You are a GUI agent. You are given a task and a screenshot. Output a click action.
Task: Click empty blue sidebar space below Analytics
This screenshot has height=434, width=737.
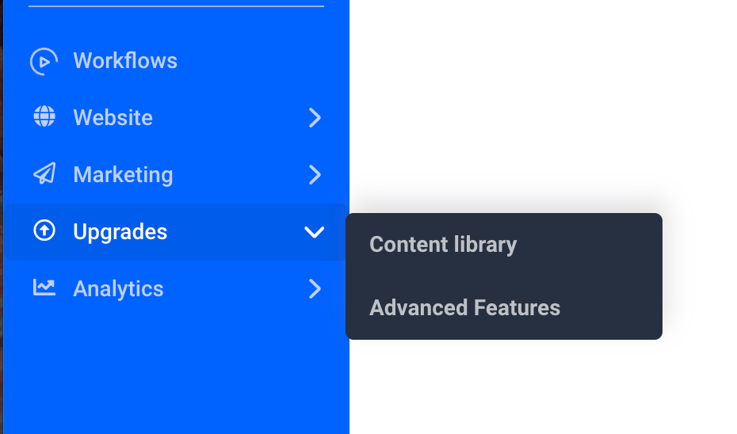tap(176, 371)
